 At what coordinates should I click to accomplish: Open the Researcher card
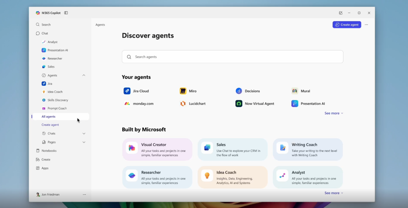157,177
